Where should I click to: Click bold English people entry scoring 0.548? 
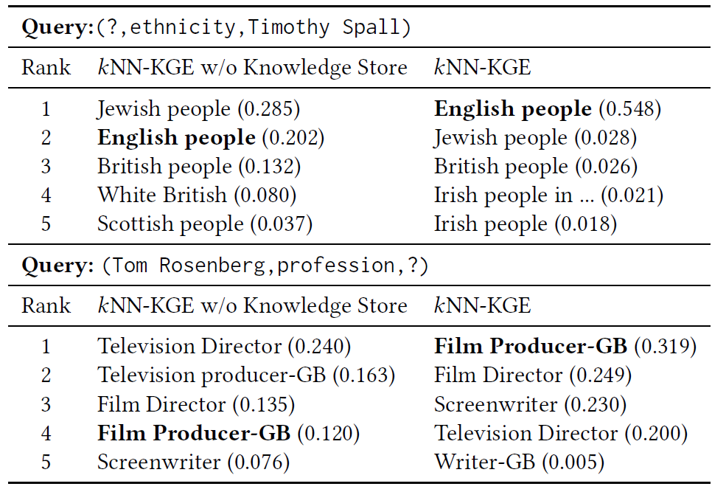coord(547,109)
